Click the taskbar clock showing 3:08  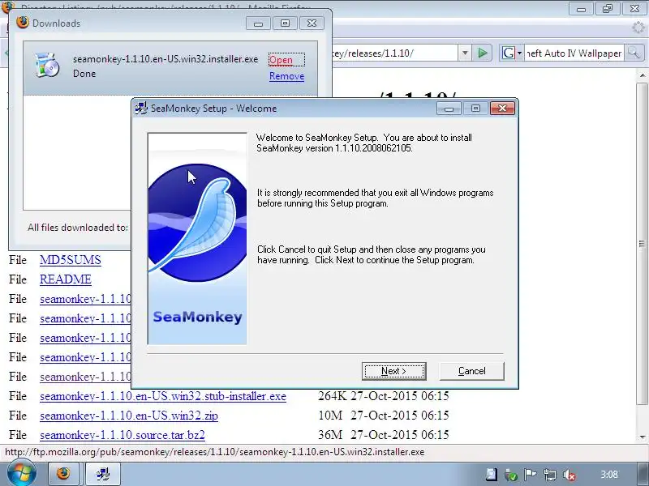click(609, 475)
